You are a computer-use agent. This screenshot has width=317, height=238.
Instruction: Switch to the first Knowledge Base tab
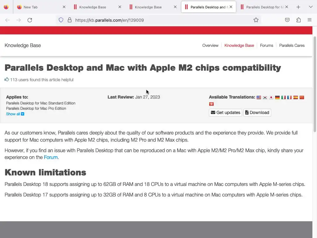[x=97, y=7]
